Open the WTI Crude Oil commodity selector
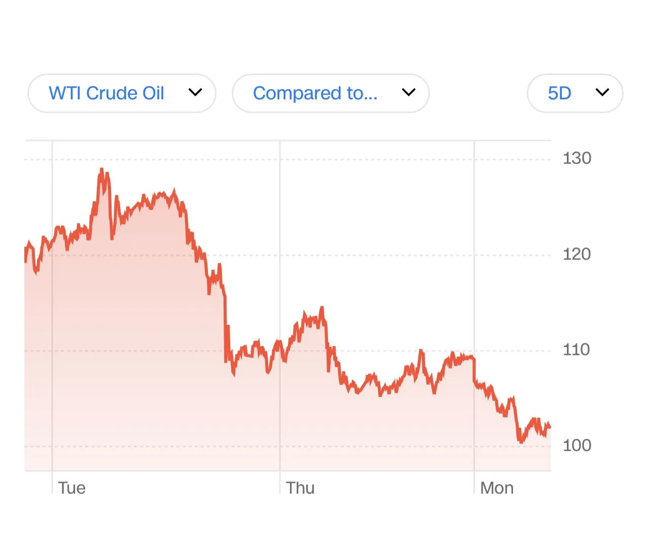651x555 pixels. pos(106,93)
